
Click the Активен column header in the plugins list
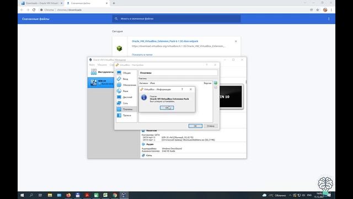tap(143, 83)
